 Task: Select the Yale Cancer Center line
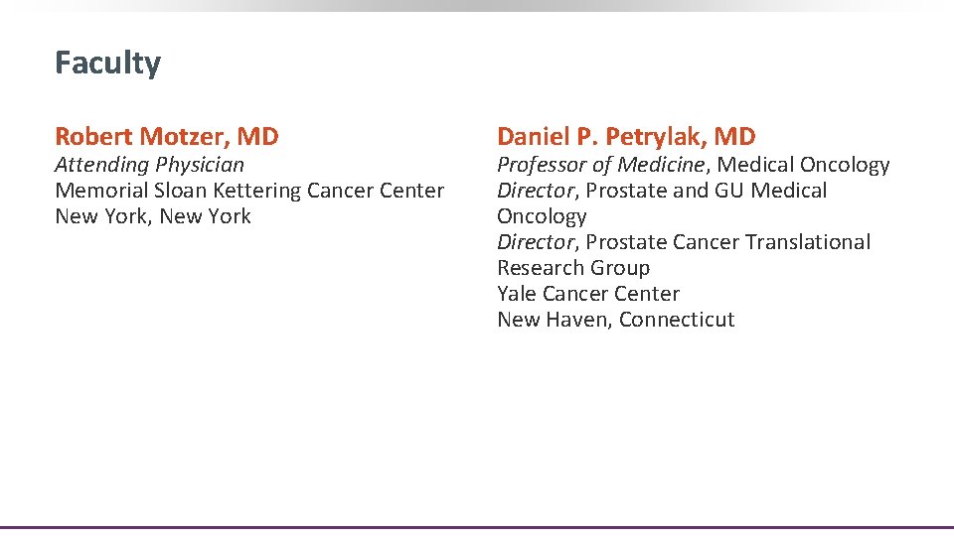[x=588, y=294]
